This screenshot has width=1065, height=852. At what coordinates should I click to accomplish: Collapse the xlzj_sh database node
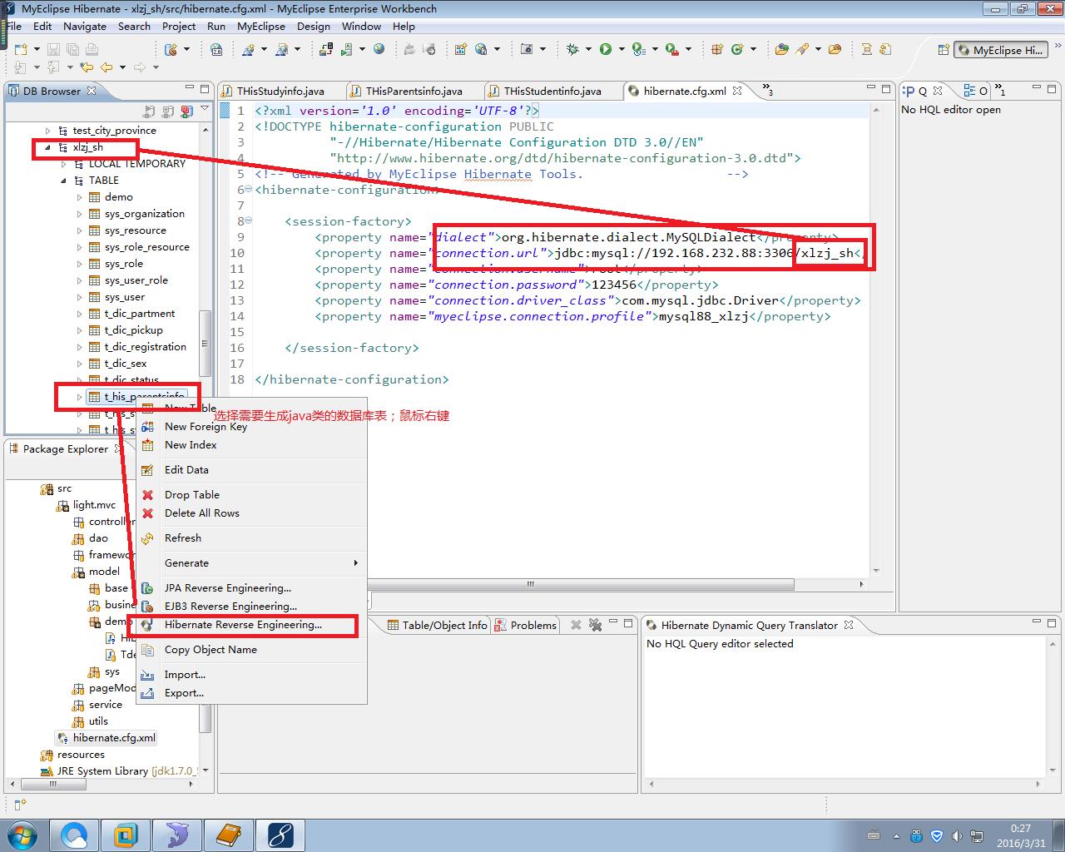[x=47, y=147]
